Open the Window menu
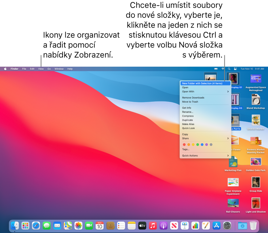 [x=59, y=69]
